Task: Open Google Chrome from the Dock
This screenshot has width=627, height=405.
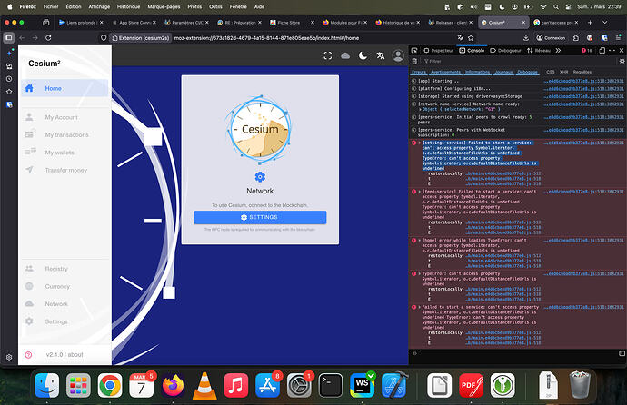Action: (x=112, y=383)
